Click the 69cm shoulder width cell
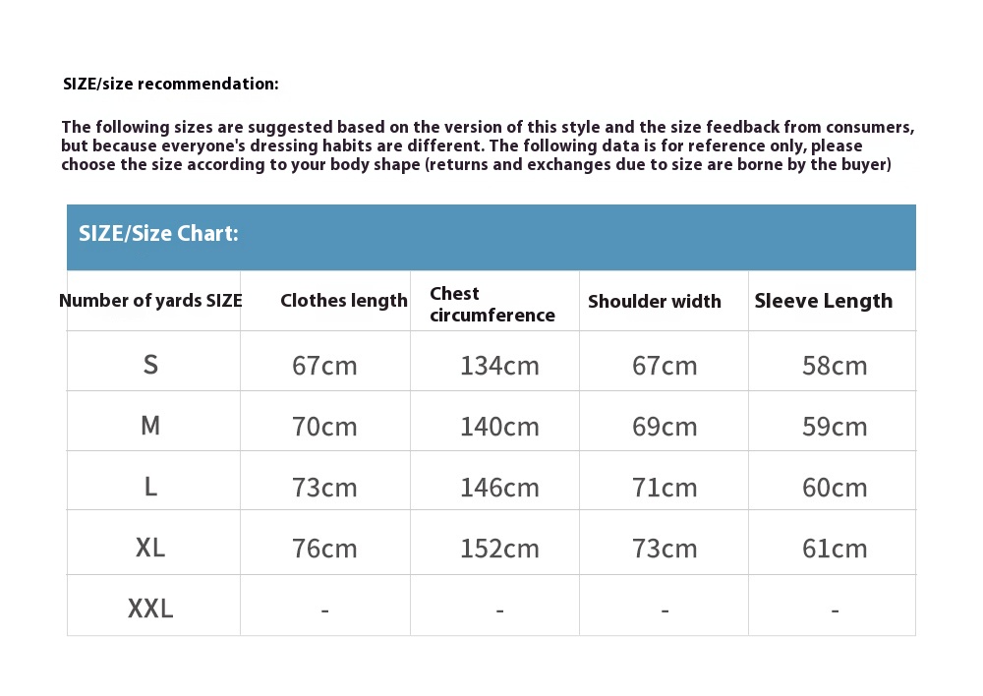Image resolution: width=983 pixels, height=696 pixels. click(x=665, y=427)
